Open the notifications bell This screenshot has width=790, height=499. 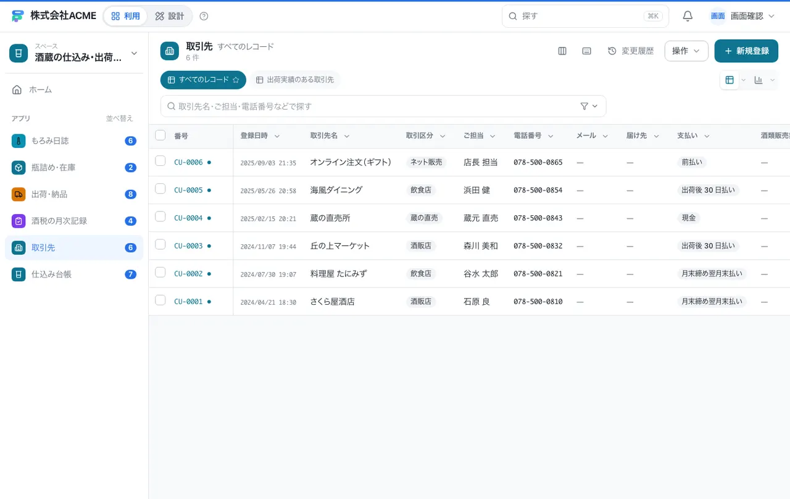pyautogui.click(x=688, y=16)
